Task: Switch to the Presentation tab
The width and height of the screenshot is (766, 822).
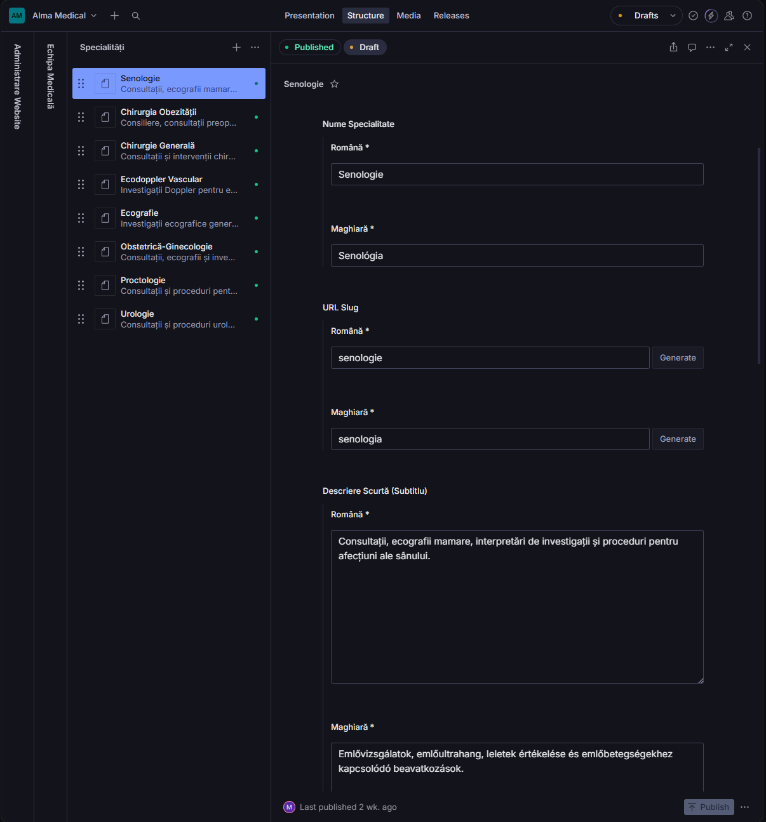Action: coord(309,15)
